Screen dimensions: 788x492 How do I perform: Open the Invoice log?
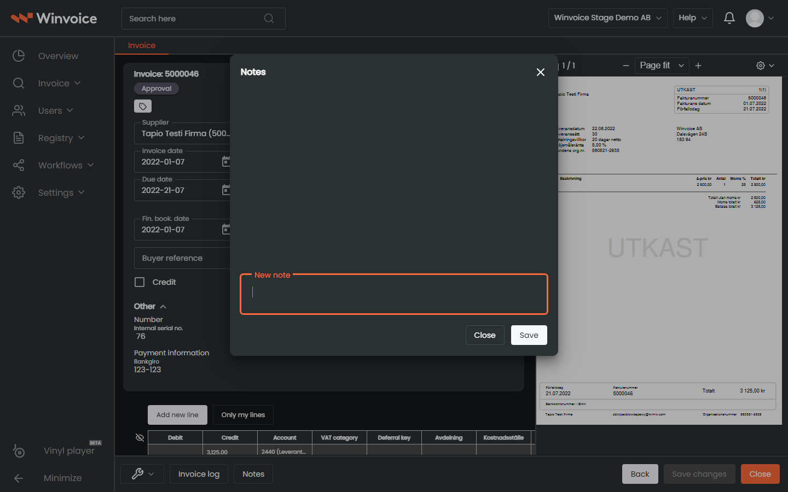point(199,474)
